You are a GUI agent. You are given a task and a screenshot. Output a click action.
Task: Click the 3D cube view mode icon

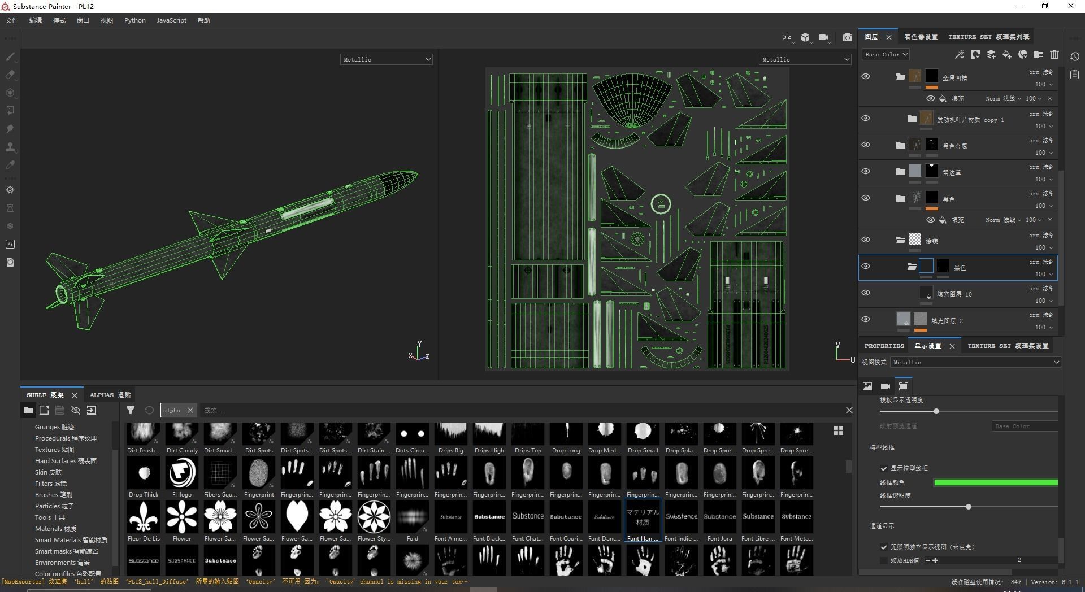[x=805, y=37]
